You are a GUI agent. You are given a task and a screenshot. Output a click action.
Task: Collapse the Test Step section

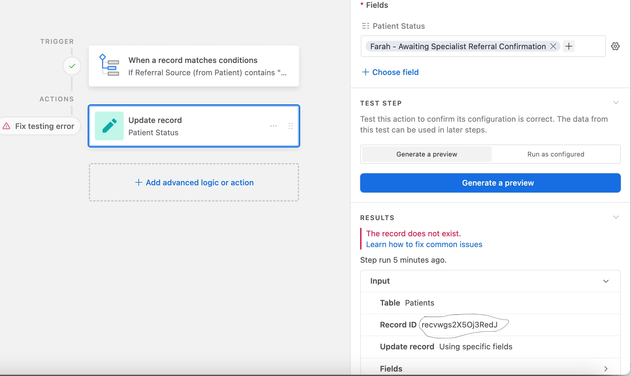pos(616,103)
